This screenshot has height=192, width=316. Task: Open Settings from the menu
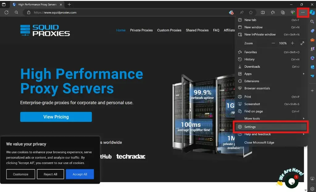(x=271, y=127)
